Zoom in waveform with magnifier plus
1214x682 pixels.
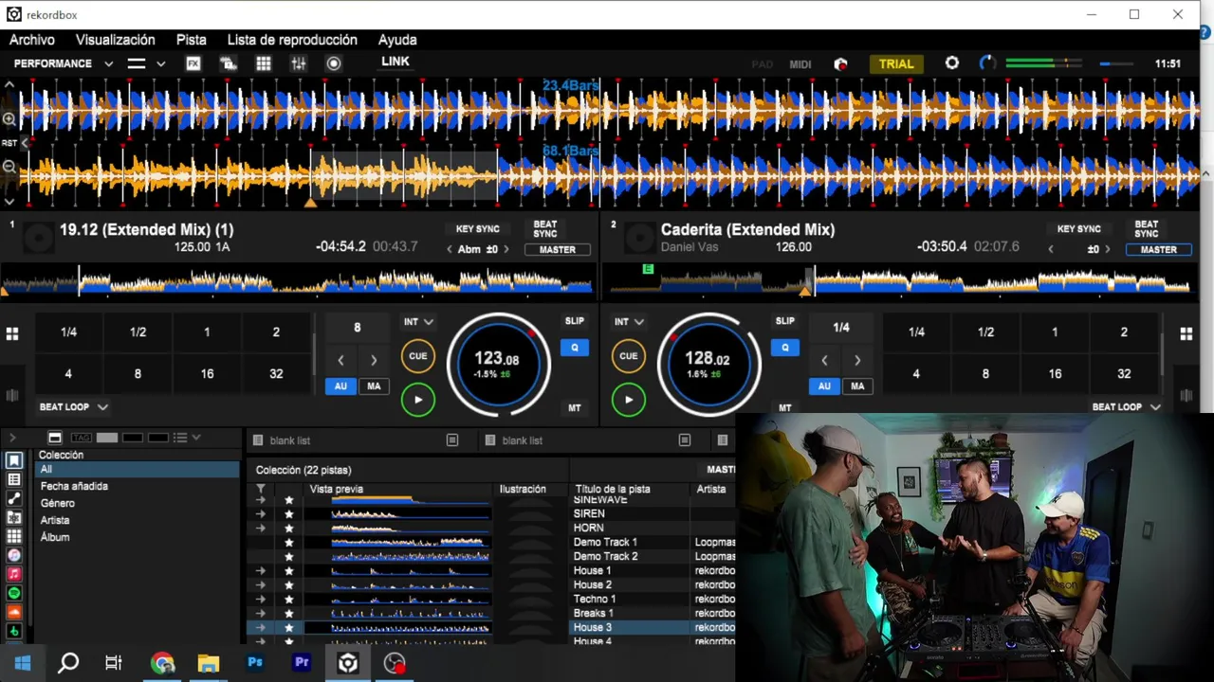(x=9, y=119)
